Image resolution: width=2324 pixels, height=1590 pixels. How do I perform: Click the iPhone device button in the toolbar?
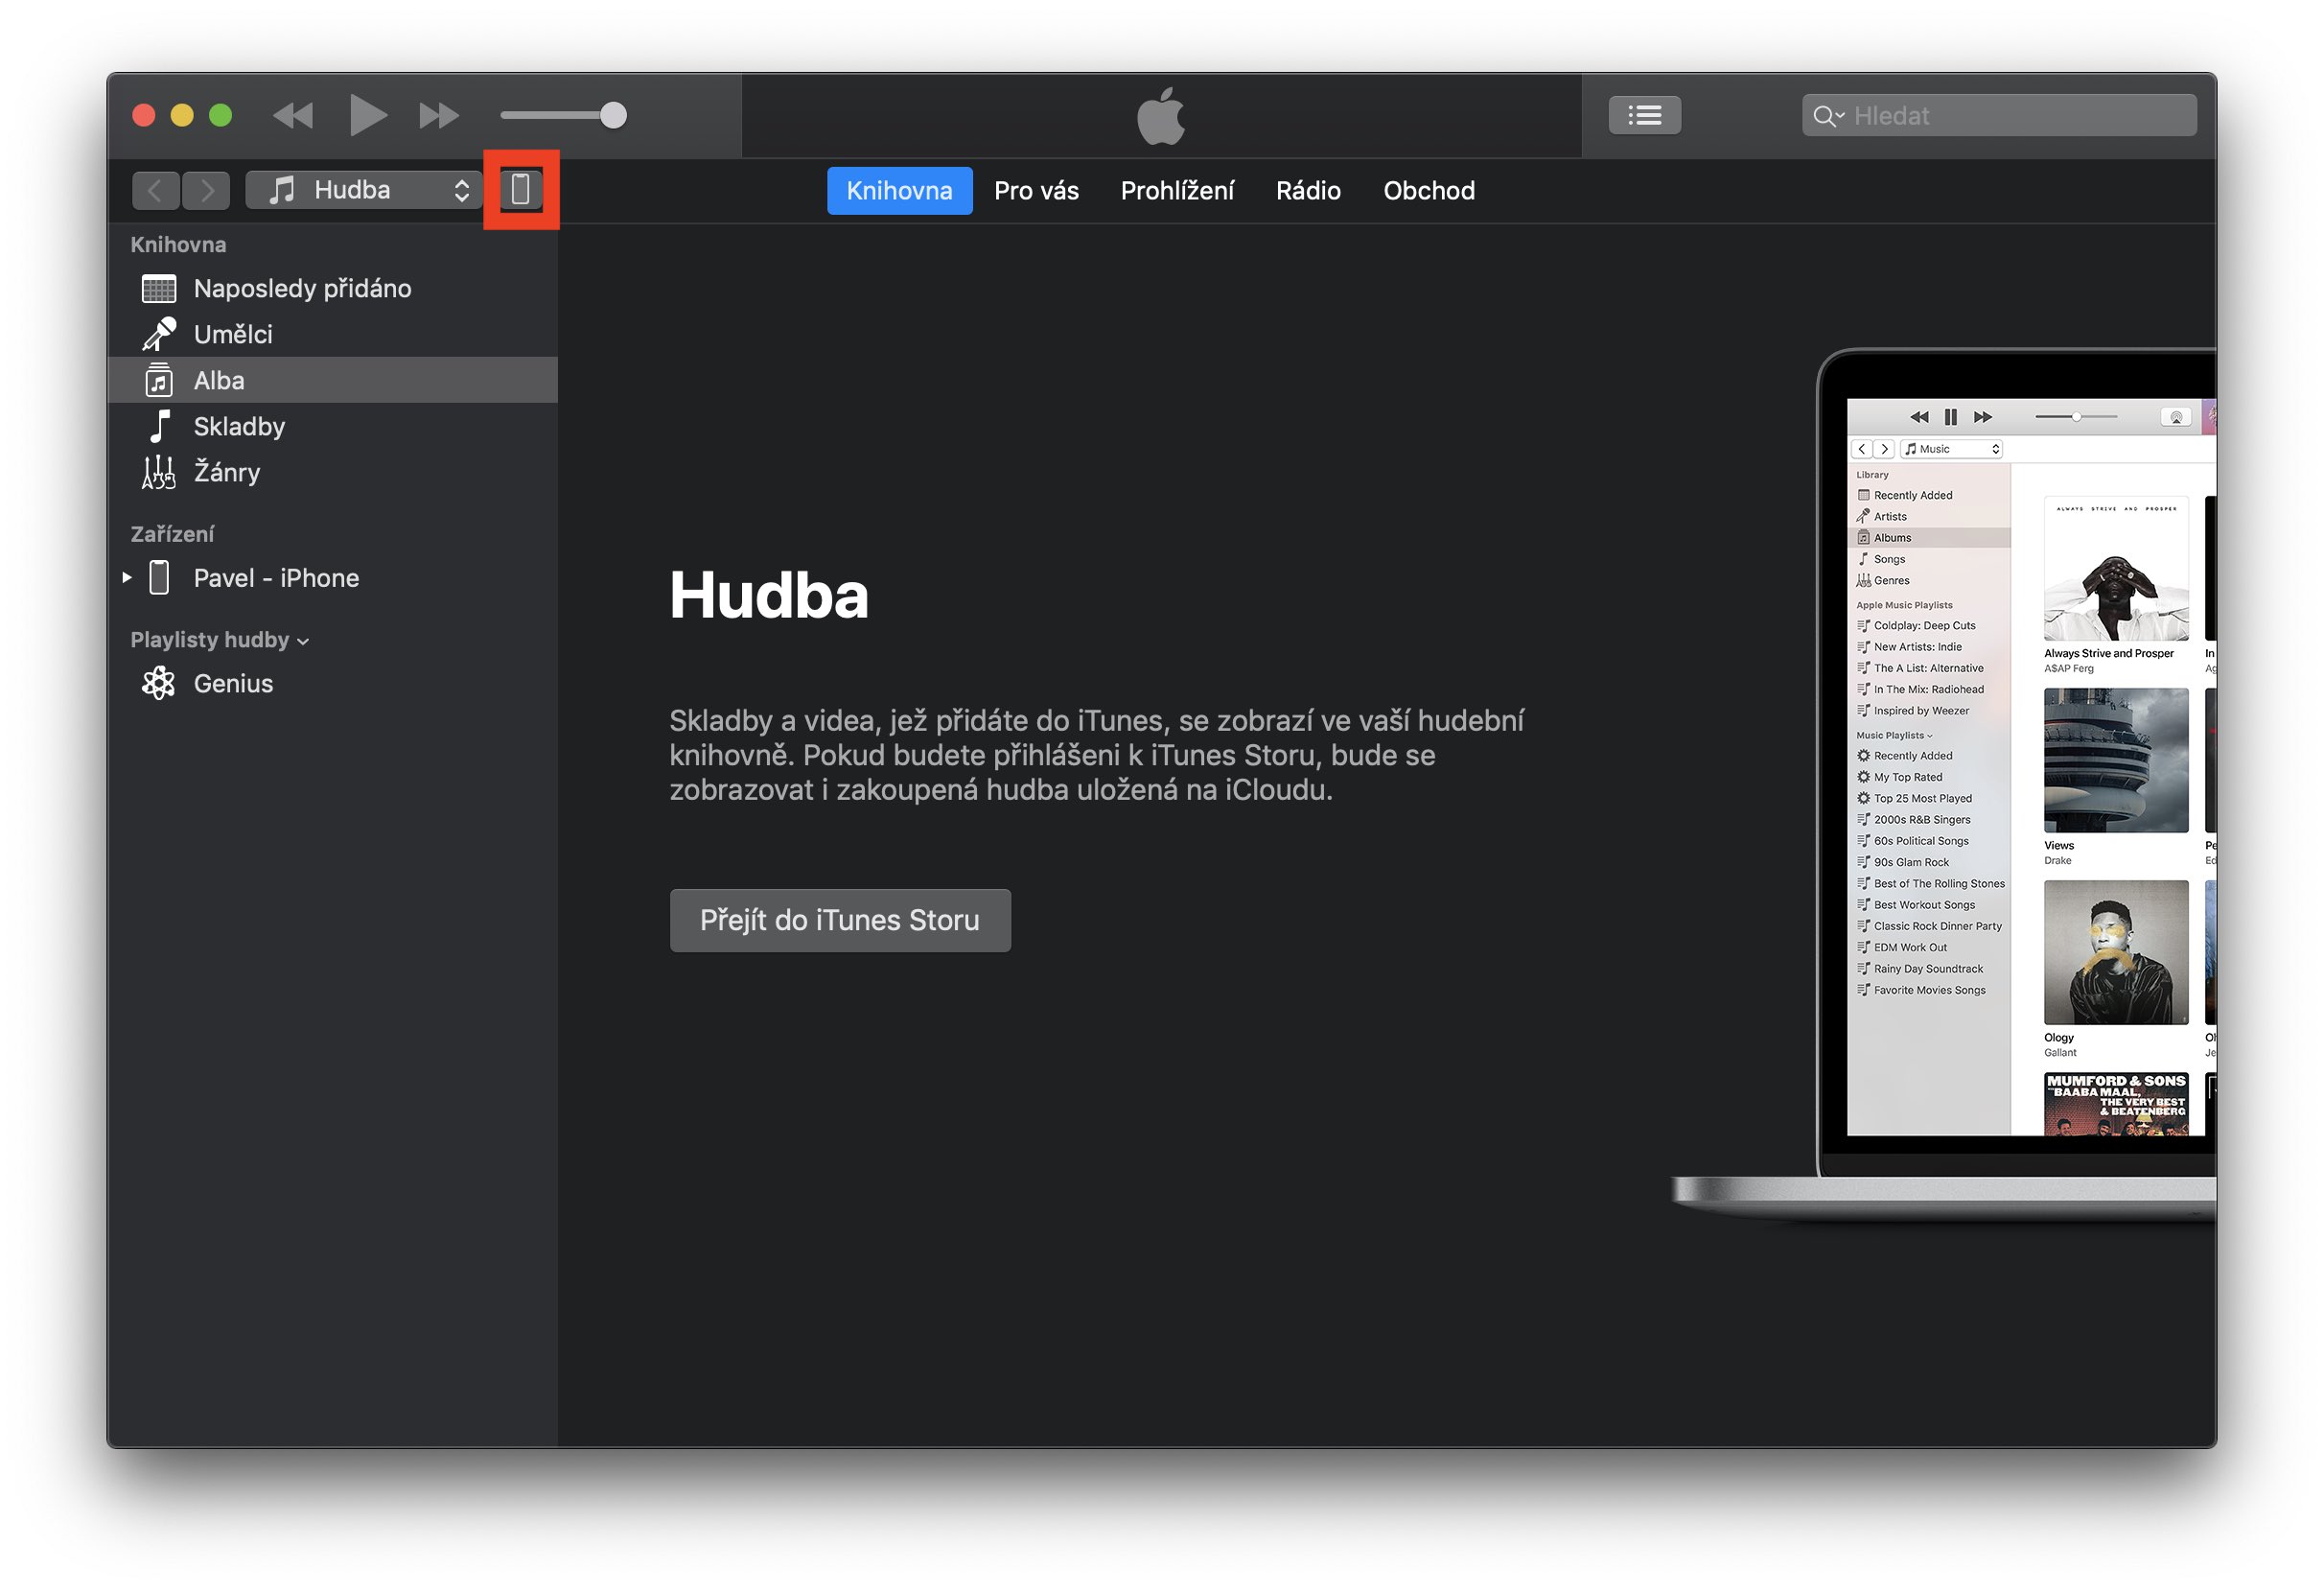click(521, 190)
